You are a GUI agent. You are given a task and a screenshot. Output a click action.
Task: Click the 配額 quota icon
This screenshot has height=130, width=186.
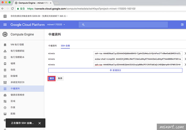5,114
